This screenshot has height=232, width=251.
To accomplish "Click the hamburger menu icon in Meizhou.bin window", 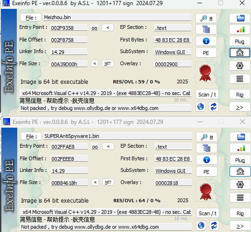I will tap(240, 79).
